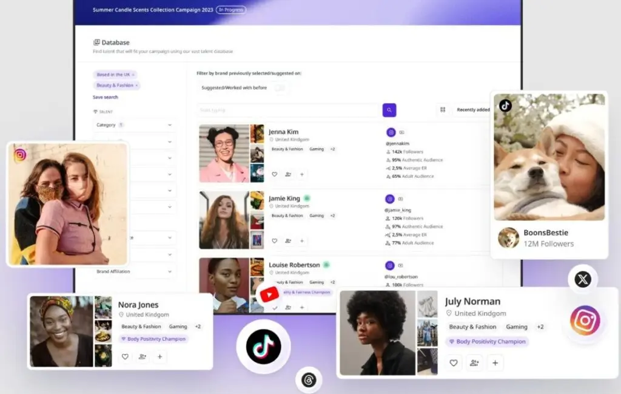The height and width of the screenshot is (394, 621).
Task: Open the 'Recently added' sort dropdown
Action: click(x=474, y=110)
